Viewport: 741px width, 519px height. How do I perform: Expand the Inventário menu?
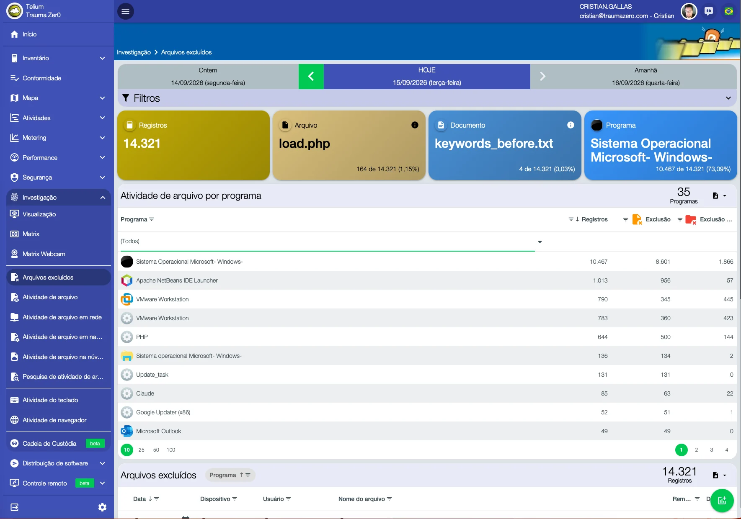(x=59, y=58)
